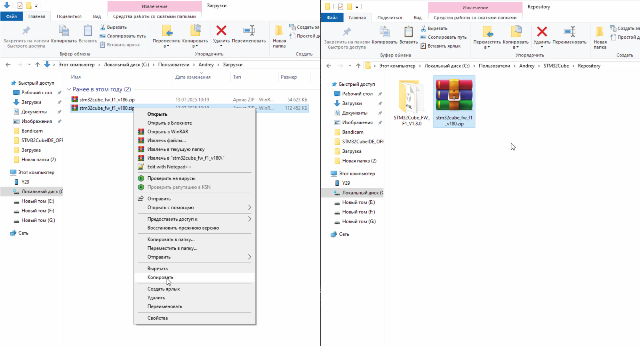Viewport: 640px width, 346px height.
Task: Open the Файл menu in the Repository window
Action: (x=332, y=18)
